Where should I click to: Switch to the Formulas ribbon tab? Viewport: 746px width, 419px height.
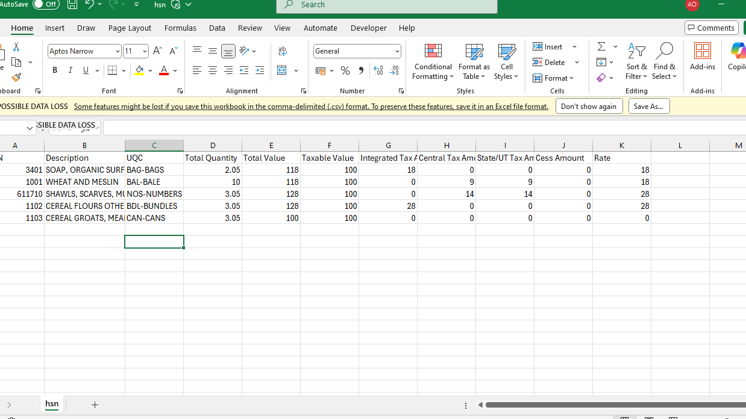point(180,28)
